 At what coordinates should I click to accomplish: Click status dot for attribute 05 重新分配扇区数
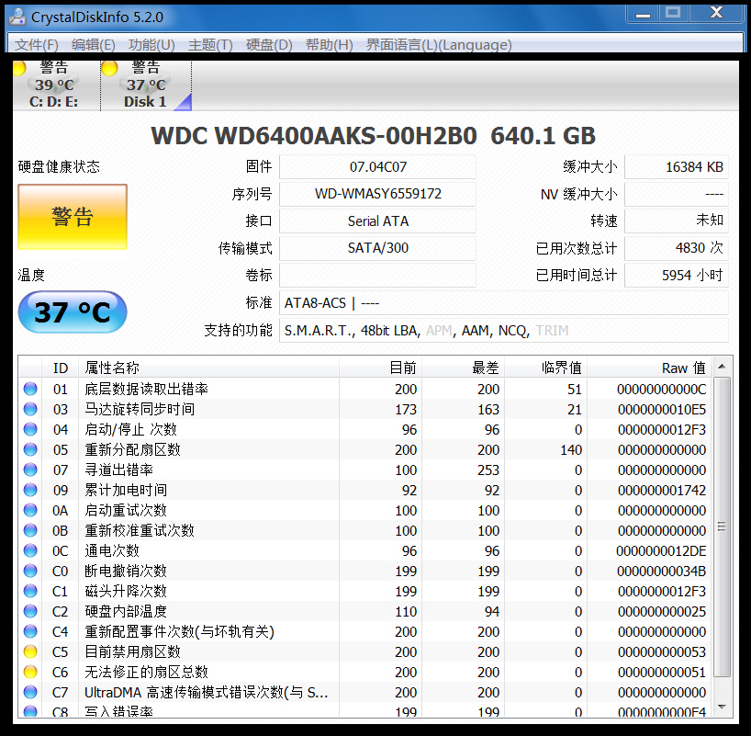pos(30,449)
